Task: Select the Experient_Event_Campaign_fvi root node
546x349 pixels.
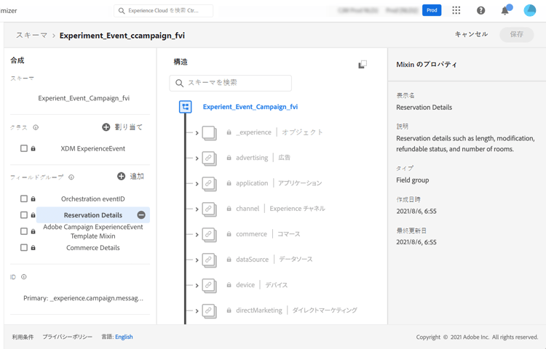Action: (x=250, y=107)
